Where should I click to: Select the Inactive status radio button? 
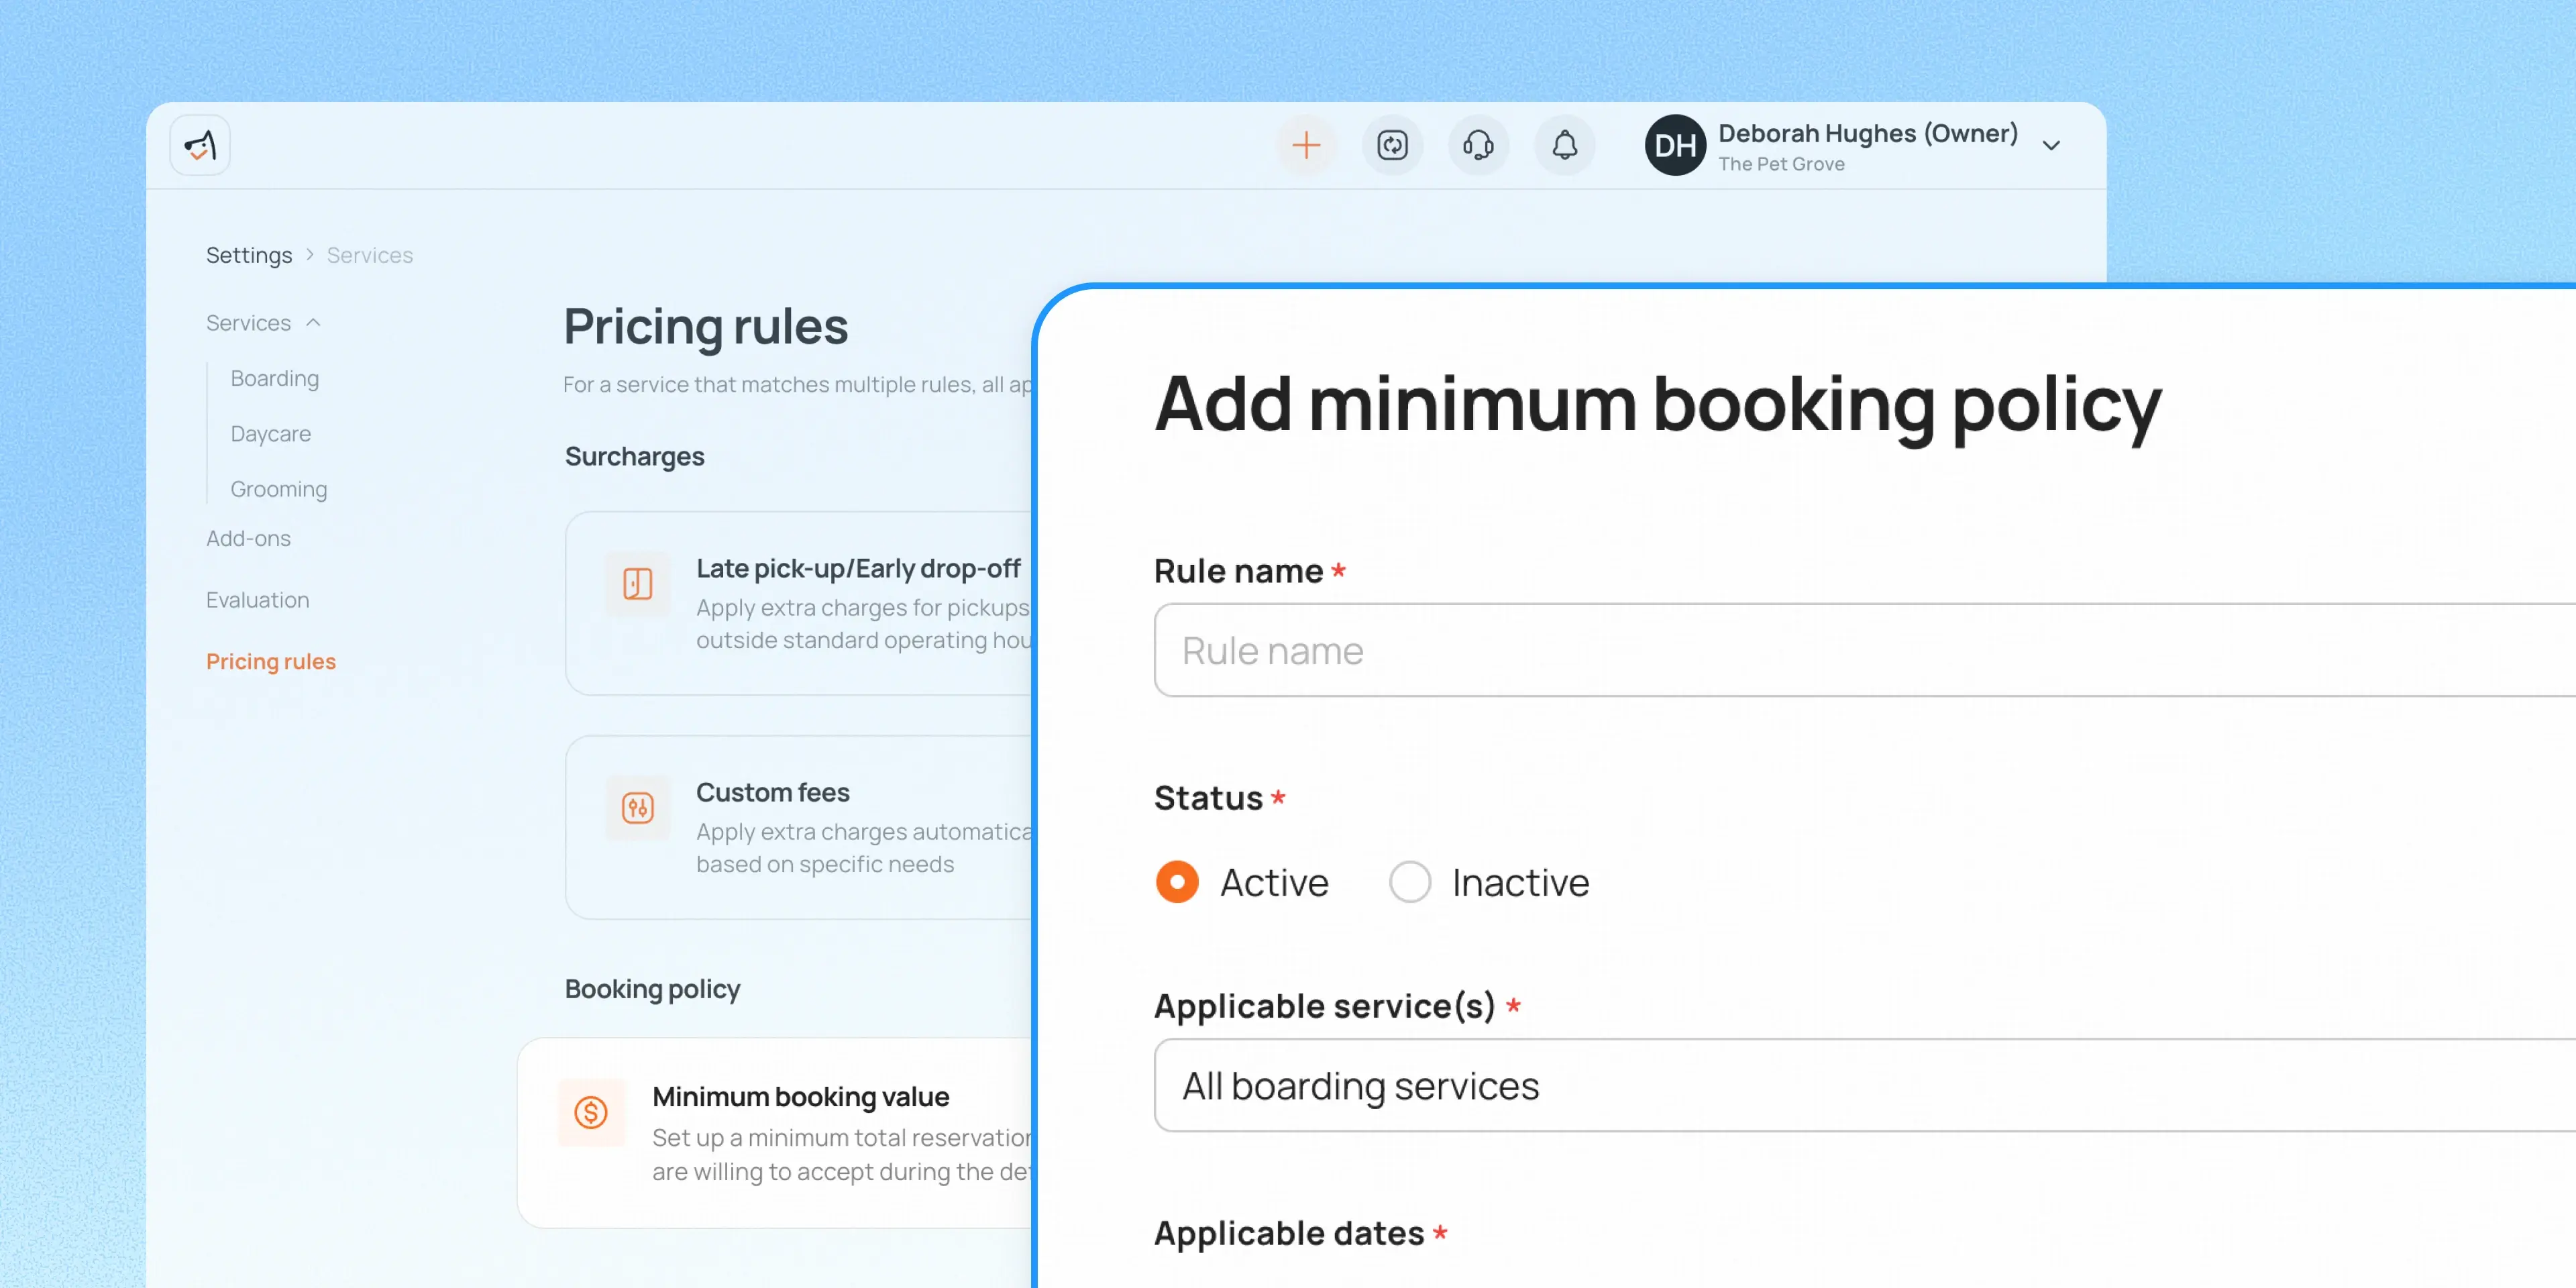[1410, 882]
